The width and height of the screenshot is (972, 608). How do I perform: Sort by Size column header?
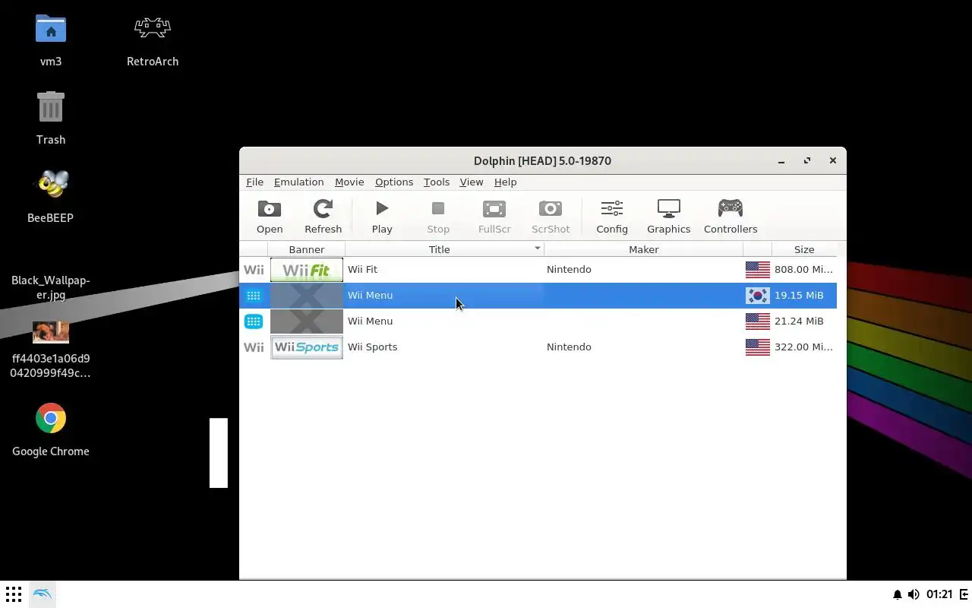pyautogui.click(x=804, y=249)
